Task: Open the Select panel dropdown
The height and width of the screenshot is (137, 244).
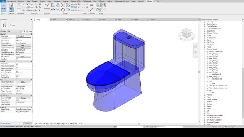Action: click(x=4, y=13)
